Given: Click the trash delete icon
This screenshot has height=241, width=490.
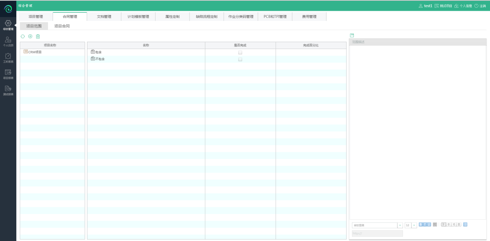Looking at the screenshot, I should point(38,36).
